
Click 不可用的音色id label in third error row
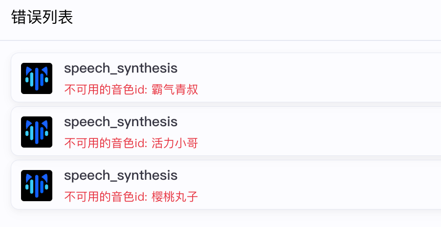[105, 197]
